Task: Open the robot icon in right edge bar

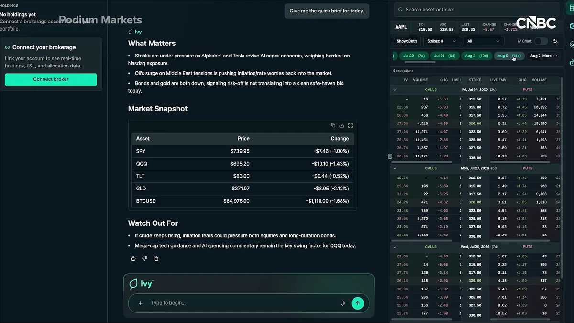Action: 572,62
